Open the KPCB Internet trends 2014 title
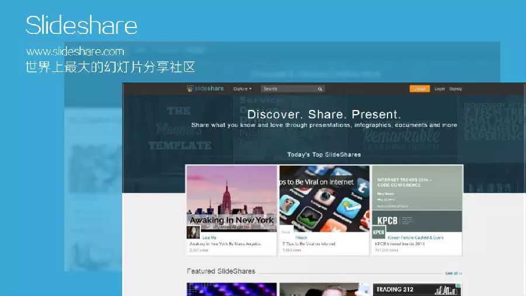The height and width of the screenshot is (296, 526). click(x=400, y=244)
